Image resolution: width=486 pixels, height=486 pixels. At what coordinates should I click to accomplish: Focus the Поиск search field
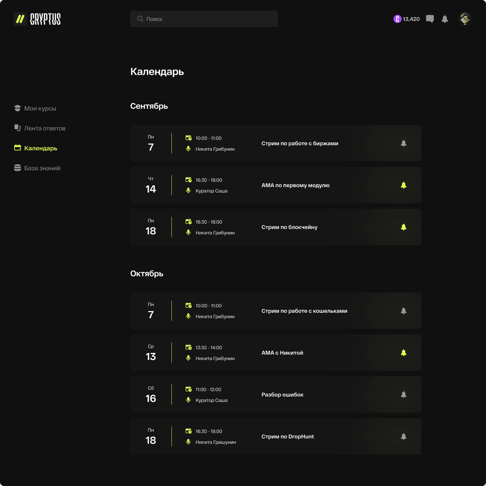tap(204, 19)
